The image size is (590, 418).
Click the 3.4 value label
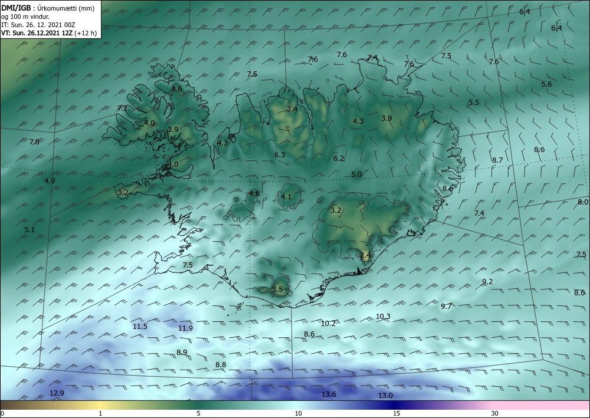pyautogui.click(x=292, y=109)
